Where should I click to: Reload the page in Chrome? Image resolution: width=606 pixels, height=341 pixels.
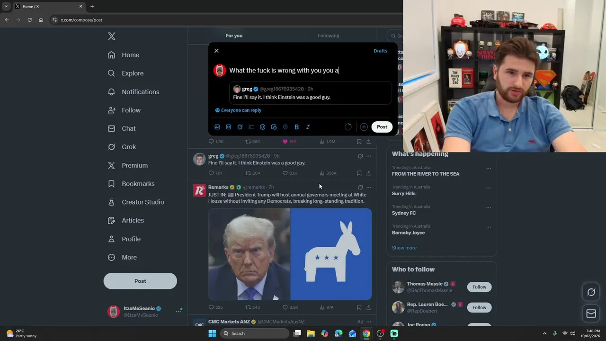pos(29,20)
